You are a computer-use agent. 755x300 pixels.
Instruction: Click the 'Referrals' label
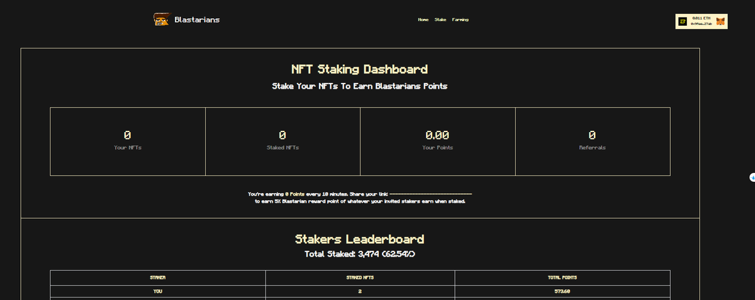(x=592, y=148)
